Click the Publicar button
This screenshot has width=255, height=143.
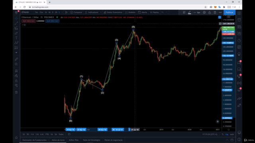coord(229,12)
